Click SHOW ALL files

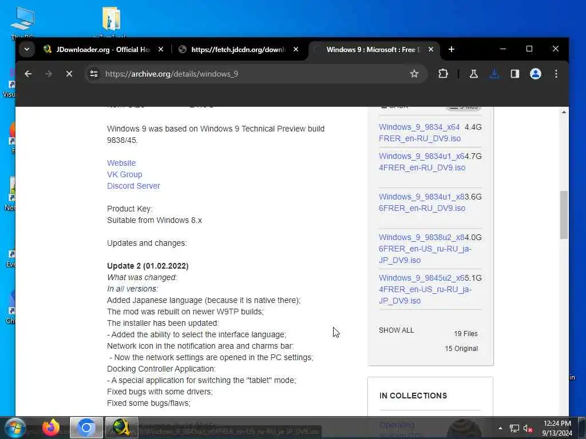point(396,330)
